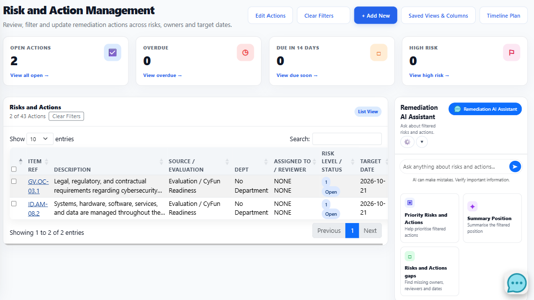This screenshot has width=534, height=300.
Task: Open the View all open link
Action: coord(29,75)
